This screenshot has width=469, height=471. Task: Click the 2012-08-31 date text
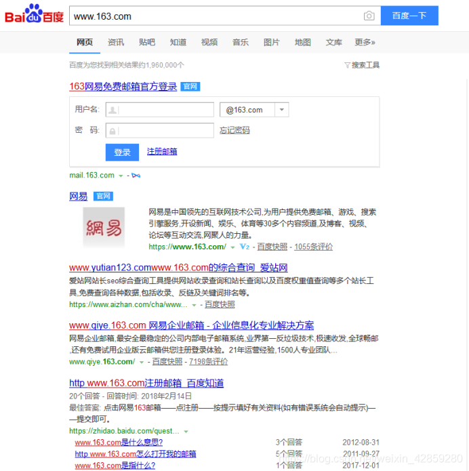(x=361, y=443)
